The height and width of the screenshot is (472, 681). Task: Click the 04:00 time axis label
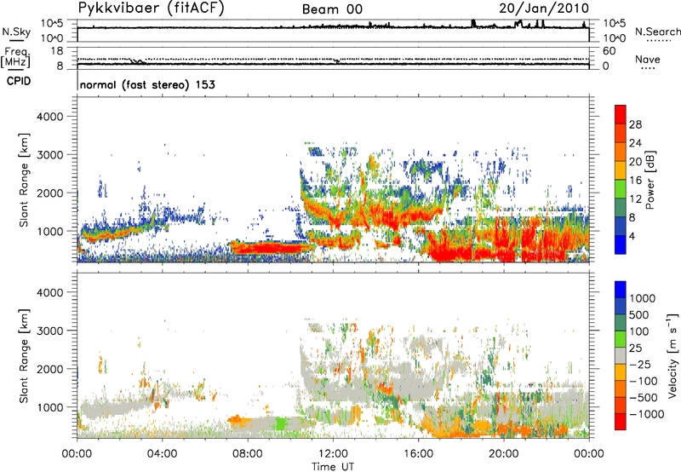163,454
